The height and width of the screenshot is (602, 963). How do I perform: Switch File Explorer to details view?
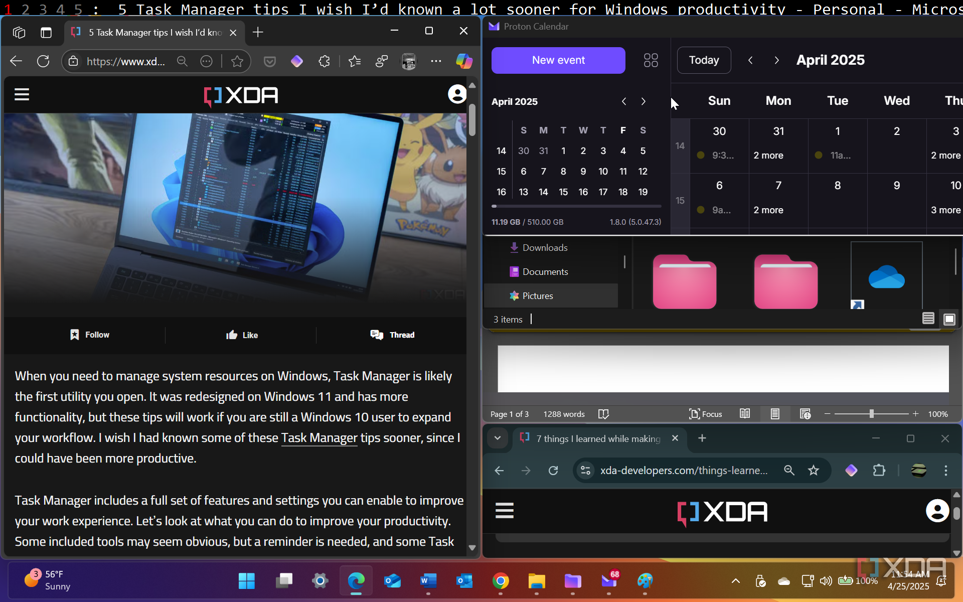[928, 319]
